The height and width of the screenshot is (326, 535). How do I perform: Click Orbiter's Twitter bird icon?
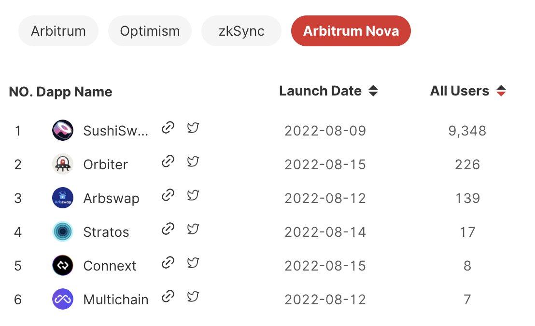coord(193,162)
